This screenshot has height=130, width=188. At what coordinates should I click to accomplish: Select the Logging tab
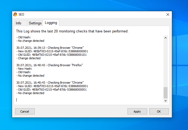coord(51,23)
